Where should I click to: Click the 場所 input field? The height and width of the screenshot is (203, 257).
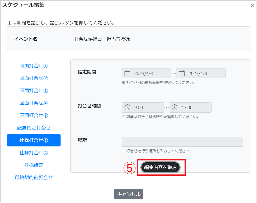coord(182,142)
